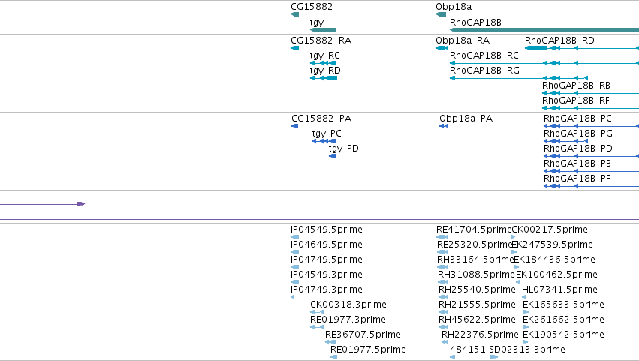Select the IP04749.5prime EST
This screenshot has height=361, width=639.
click(x=294, y=268)
